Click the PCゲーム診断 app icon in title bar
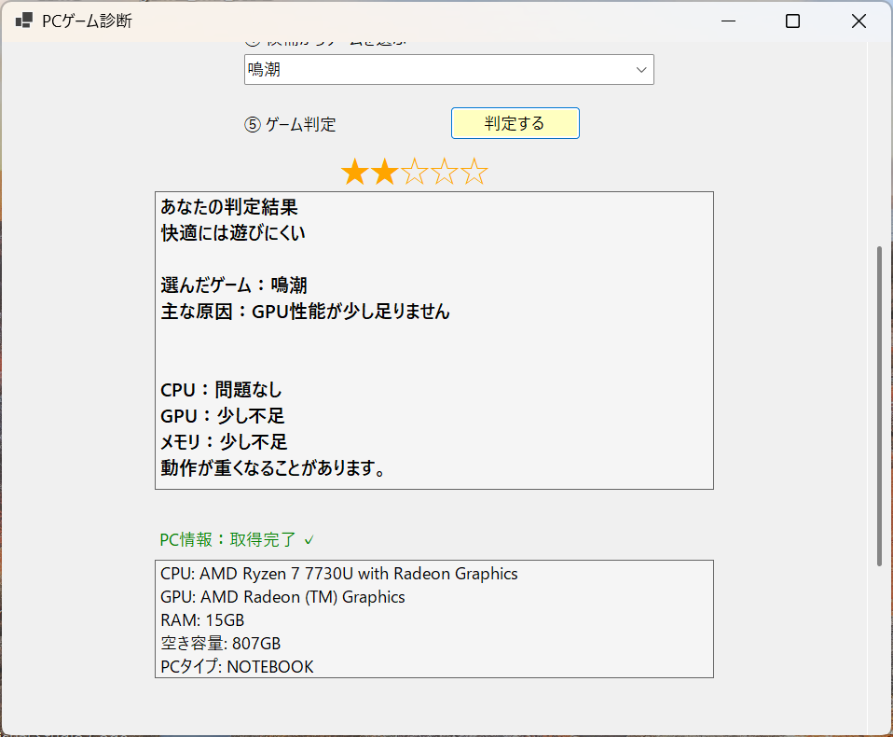The height and width of the screenshot is (737, 893). tap(24, 21)
